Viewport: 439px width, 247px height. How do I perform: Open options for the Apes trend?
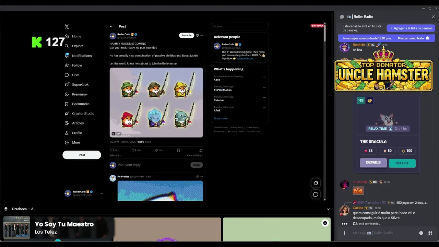[x=264, y=77]
